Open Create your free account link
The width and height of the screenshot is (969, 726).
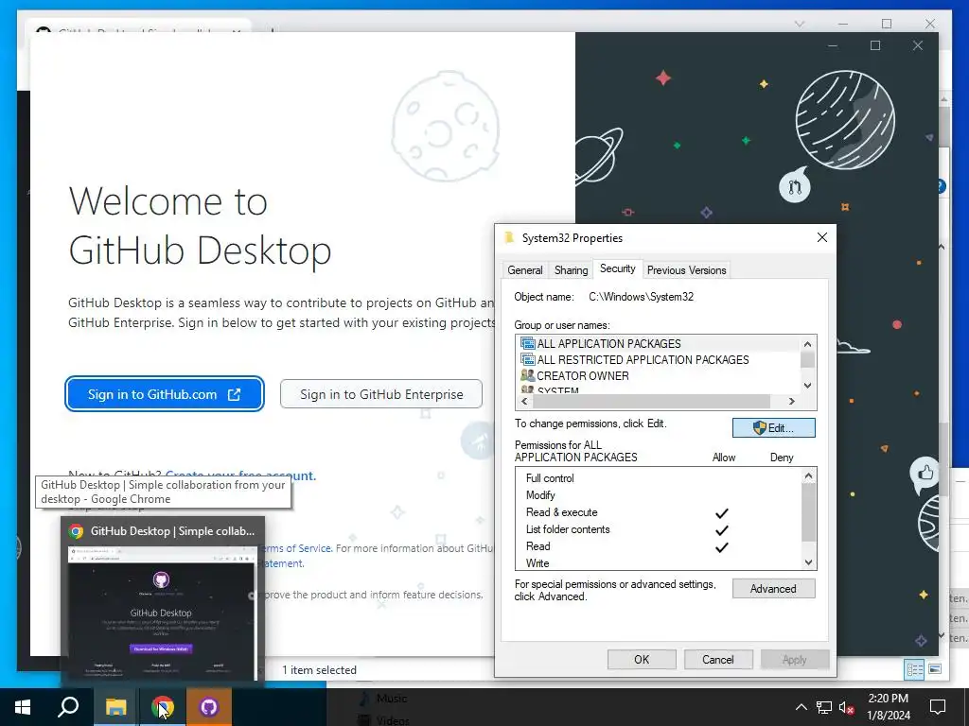241,475
